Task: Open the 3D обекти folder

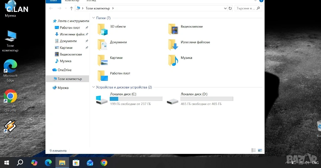Action: click(112, 29)
